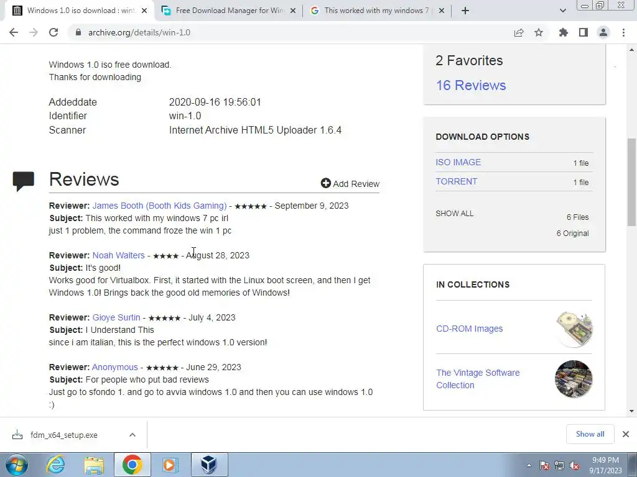Click the Addeddate value 2020-09-16 19:56:01
Image resolution: width=637 pixels, height=477 pixels.
pos(215,102)
